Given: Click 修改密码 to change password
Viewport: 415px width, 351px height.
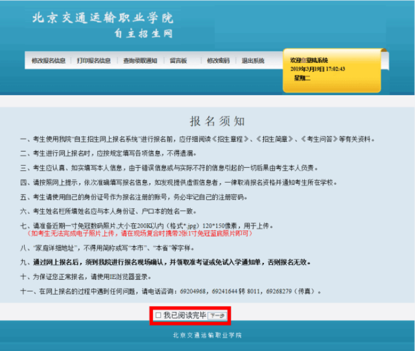Looking at the screenshot, I should point(218,60).
